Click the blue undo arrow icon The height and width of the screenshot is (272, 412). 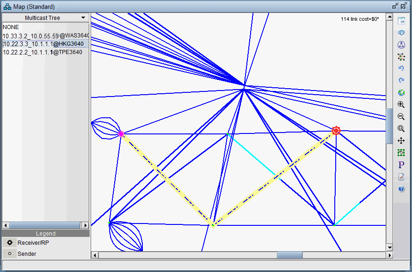point(401,68)
